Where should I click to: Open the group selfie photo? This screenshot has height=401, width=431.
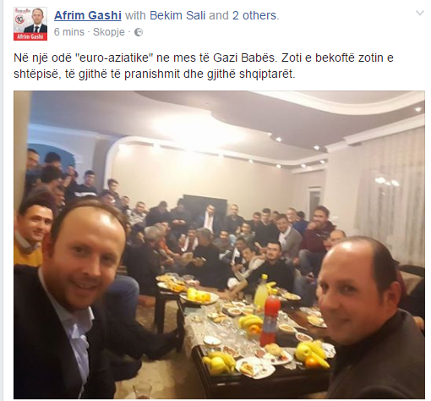point(219,244)
